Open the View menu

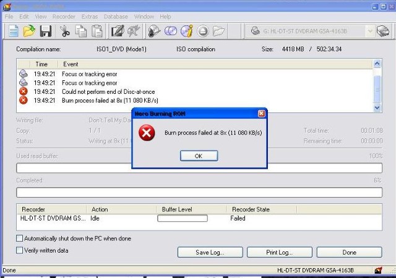[x=41, y=17]
